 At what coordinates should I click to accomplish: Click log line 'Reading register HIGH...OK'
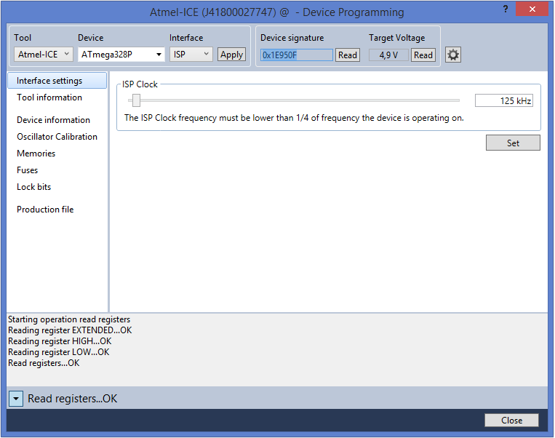[x=60, y=341]
